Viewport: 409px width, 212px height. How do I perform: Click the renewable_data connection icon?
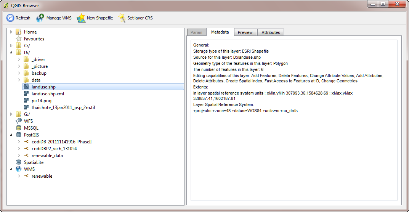(x=26, y=155)
